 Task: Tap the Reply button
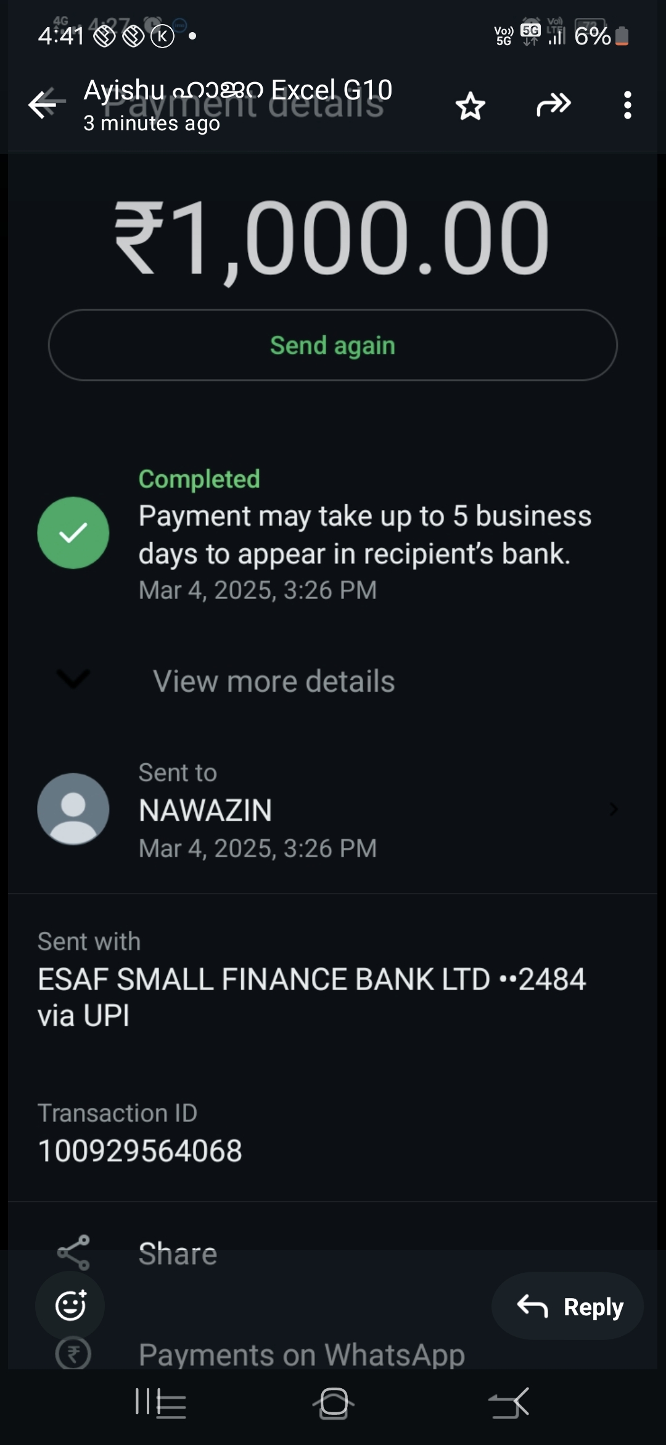tap(568, 1306)
